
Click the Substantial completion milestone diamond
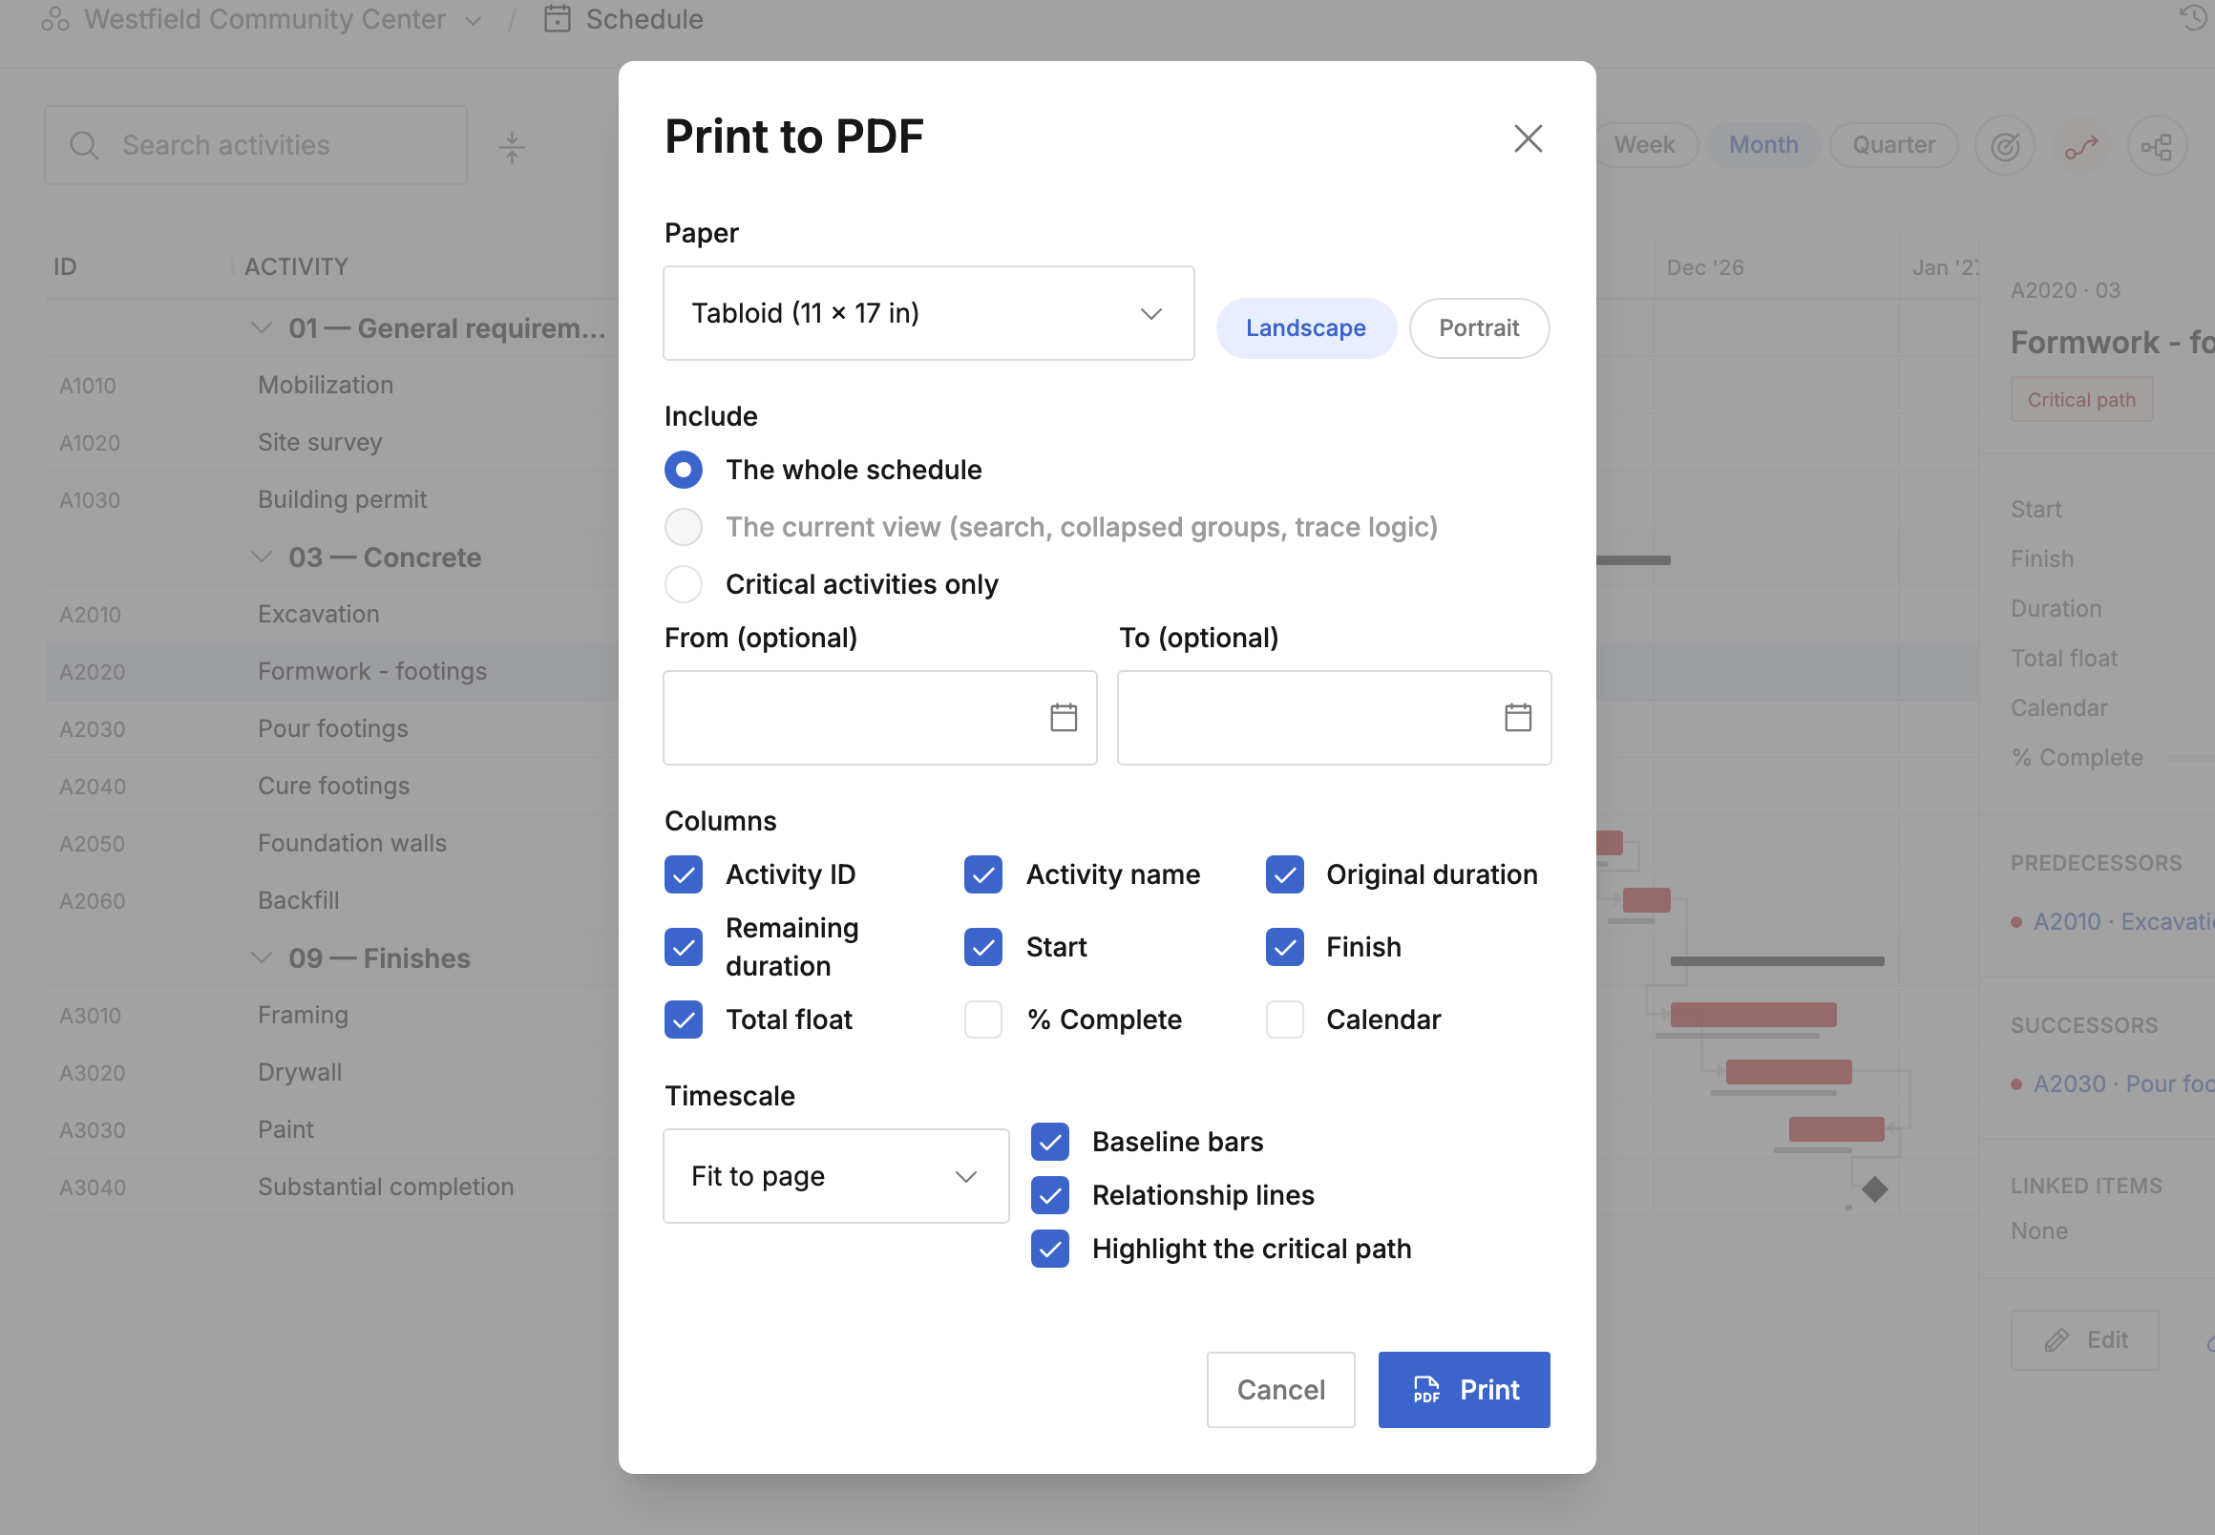(x=1874, y=1188)
